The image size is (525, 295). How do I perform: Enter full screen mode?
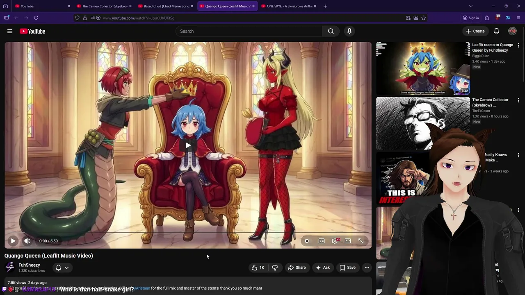361,241
